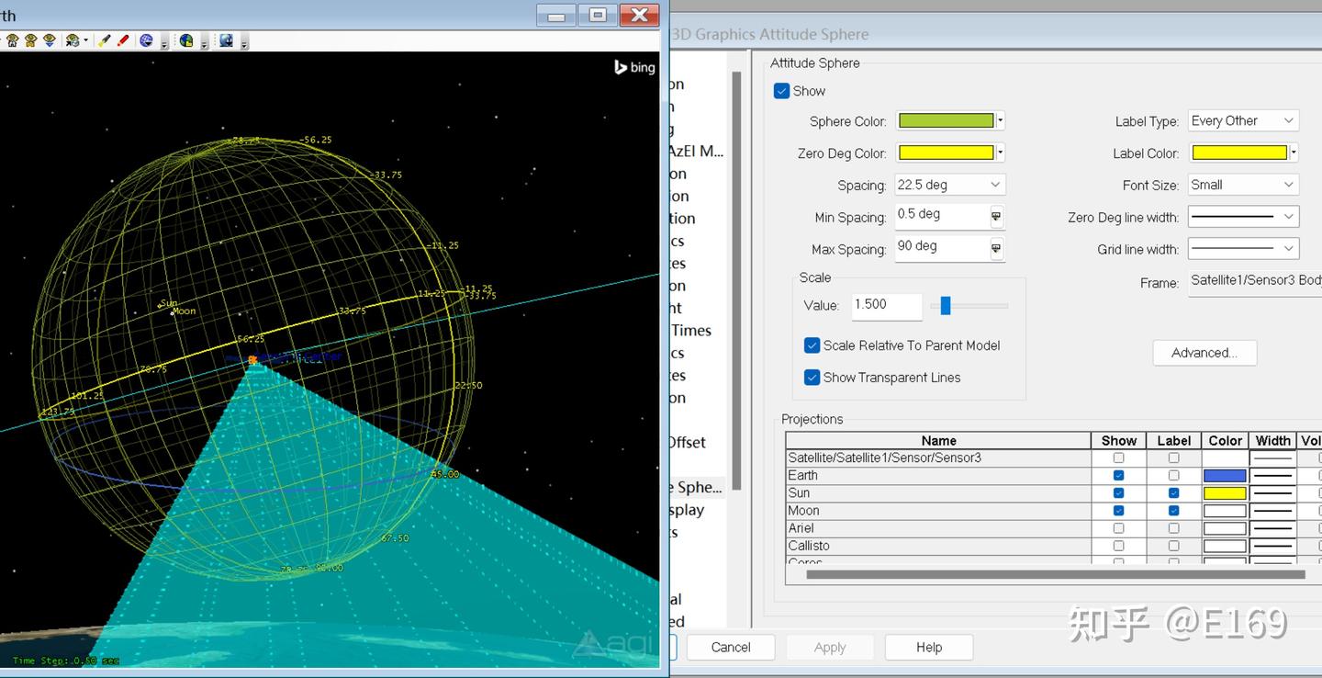Click the blue globe imagery icon
Screen dimensions: 1322x678
(226, 40)
